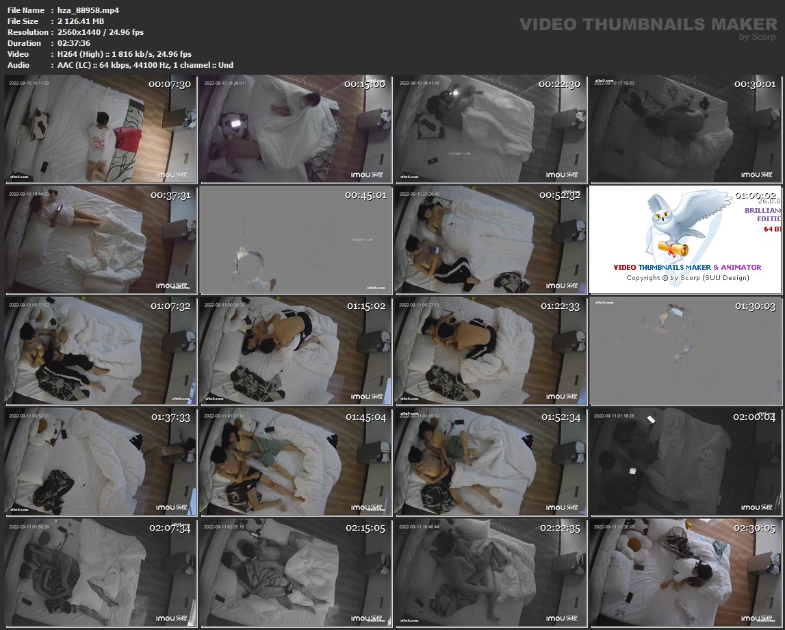Screen dimensions: 785x630
Task: Select the thumbnail labeled 01:15:02
Action: coord(296,351)
